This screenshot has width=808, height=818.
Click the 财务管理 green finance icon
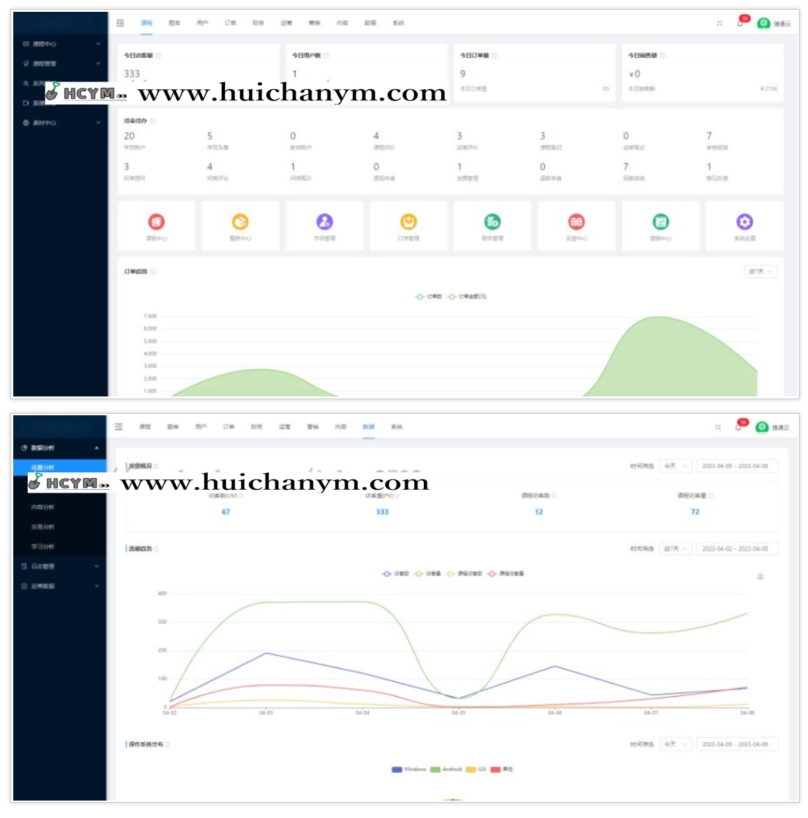492,222
